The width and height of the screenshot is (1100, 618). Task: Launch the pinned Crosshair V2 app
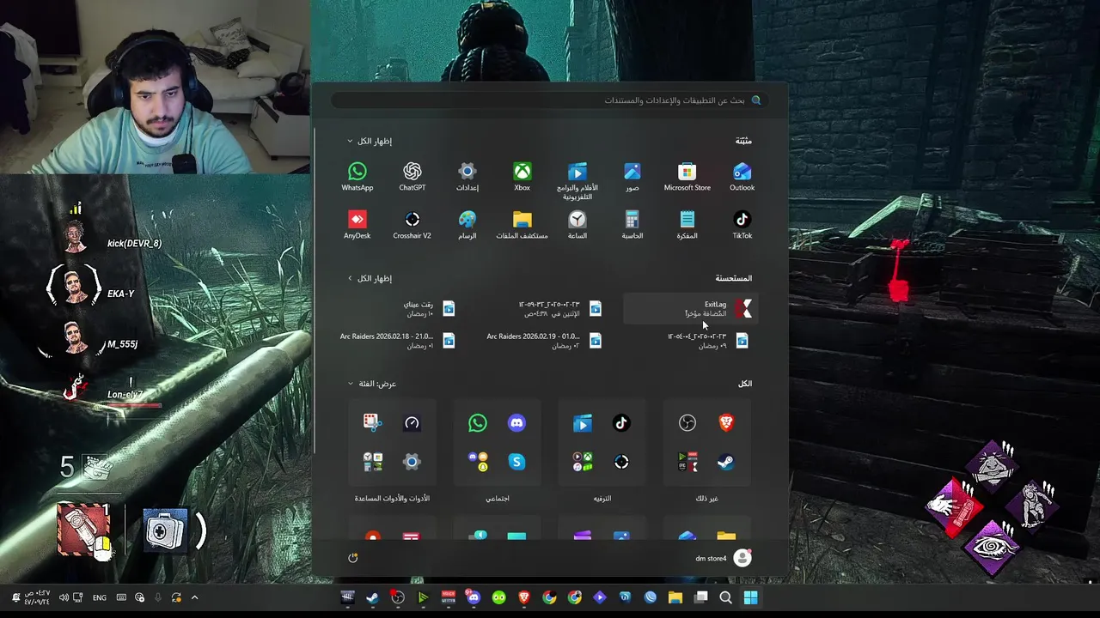click(412, 225)
